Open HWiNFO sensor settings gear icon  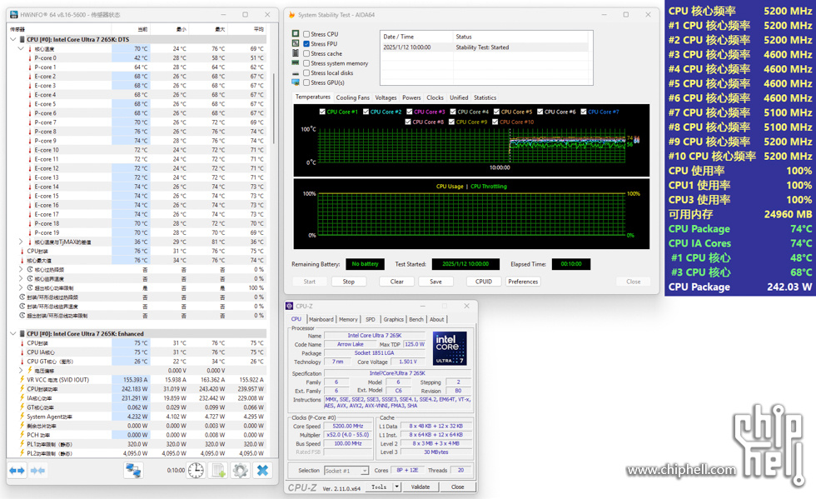tap(240, 471)
